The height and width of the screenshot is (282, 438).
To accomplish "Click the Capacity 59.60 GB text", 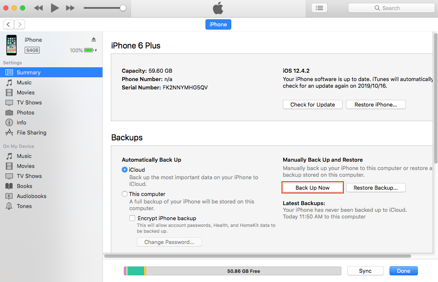I will [x=147, y=71].
